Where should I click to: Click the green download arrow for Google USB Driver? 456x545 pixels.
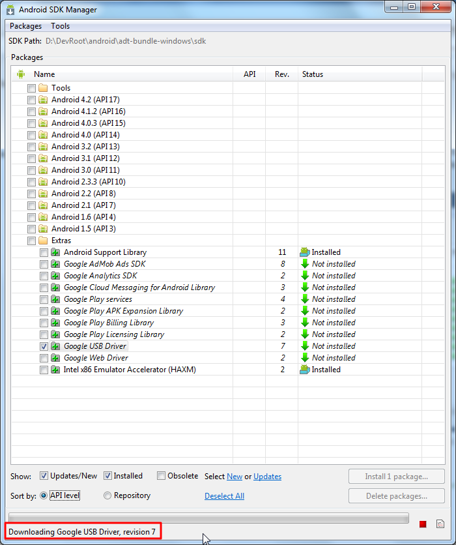pyautogui.click(x=305, y=346)
